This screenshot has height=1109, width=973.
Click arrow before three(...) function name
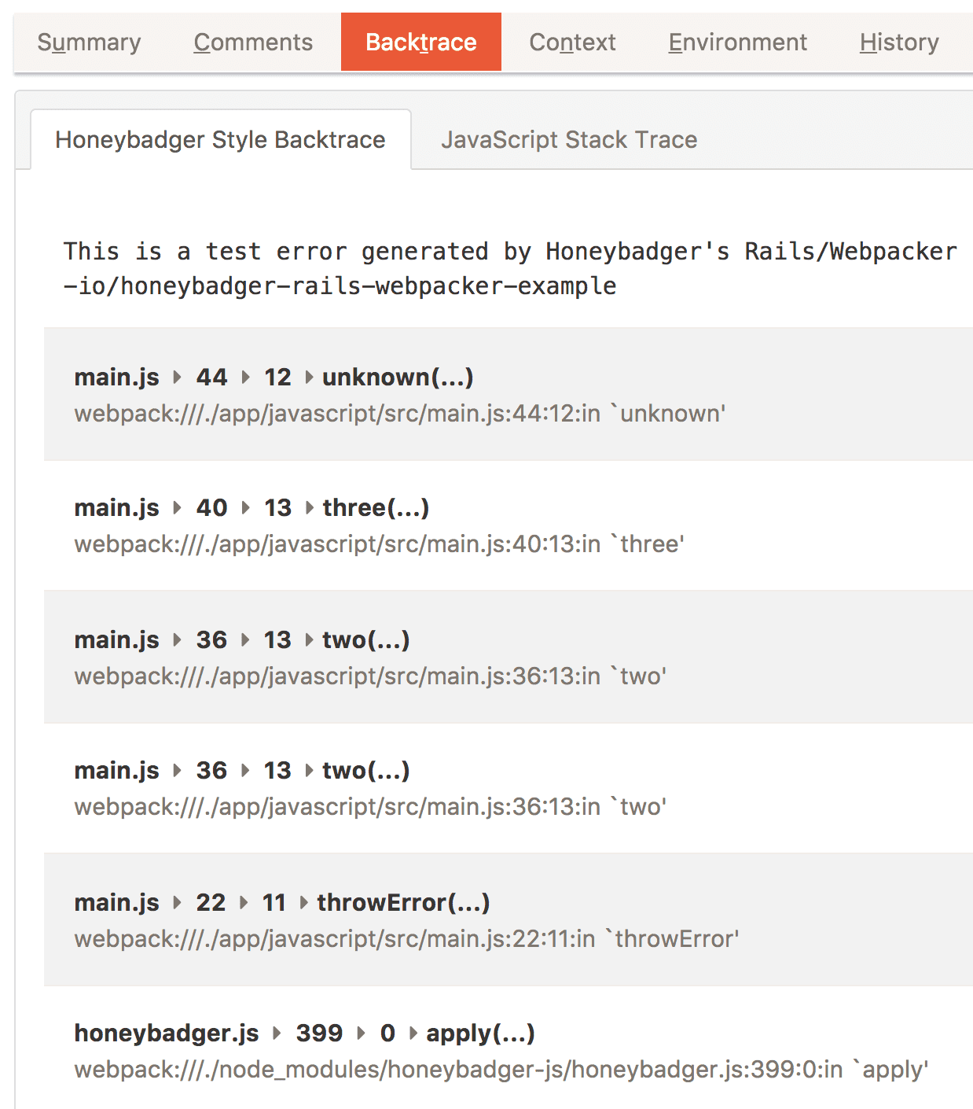click(x=309, y=508)
